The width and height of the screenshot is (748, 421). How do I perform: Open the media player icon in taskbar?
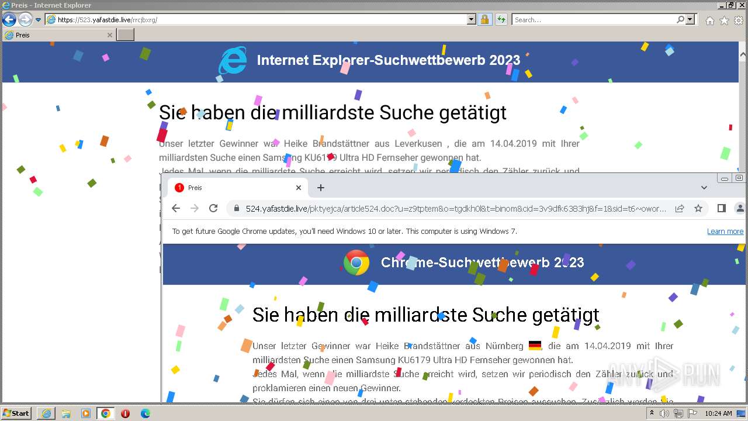[x=86, y=413]
